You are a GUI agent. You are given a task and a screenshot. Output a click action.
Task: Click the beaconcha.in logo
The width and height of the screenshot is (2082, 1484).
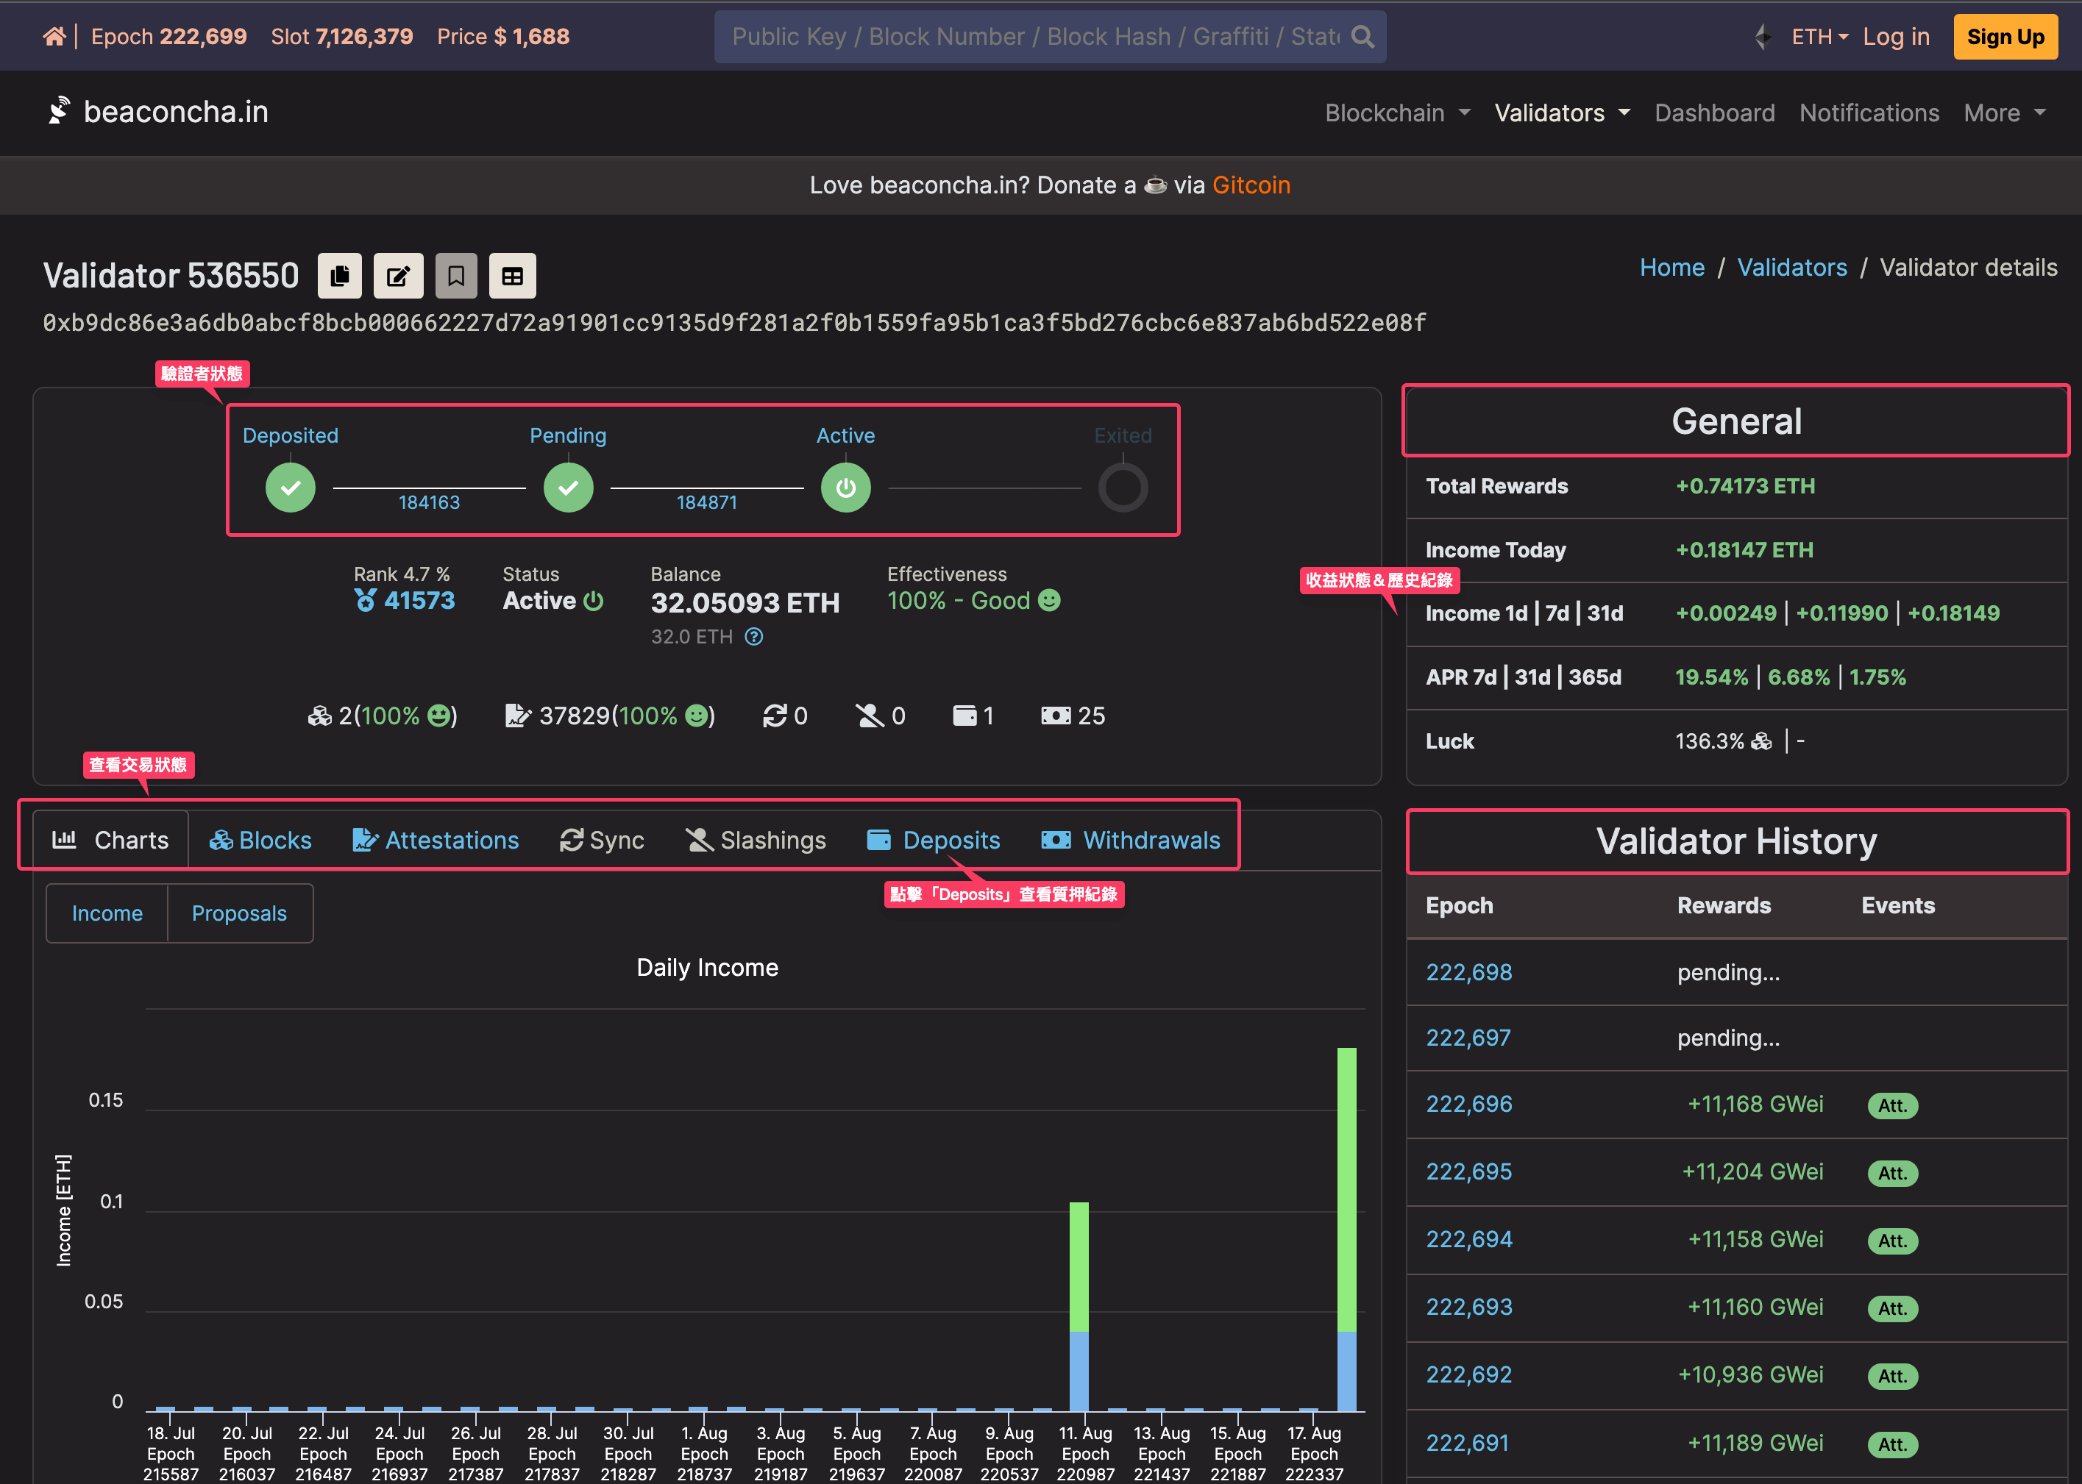157,113
